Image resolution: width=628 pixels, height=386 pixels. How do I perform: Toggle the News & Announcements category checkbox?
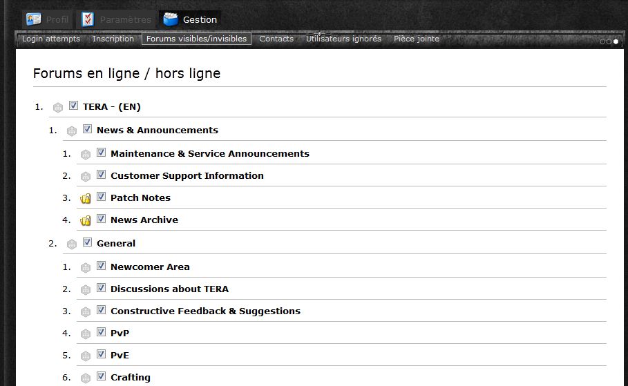coord(88,129)
